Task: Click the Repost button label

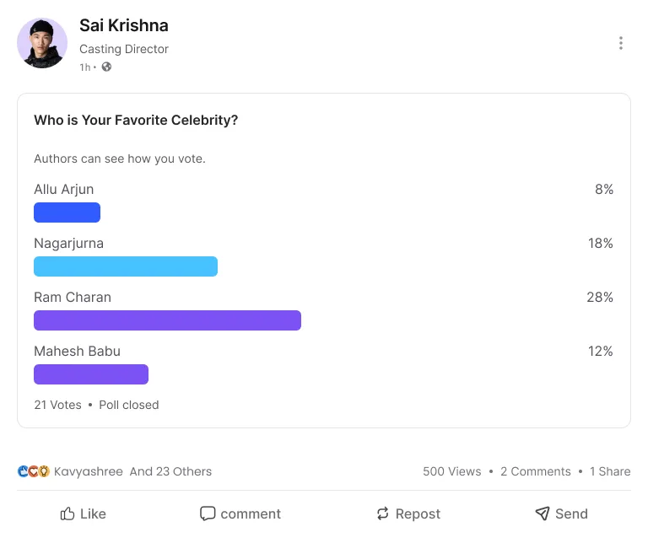Action: point(418,513)
